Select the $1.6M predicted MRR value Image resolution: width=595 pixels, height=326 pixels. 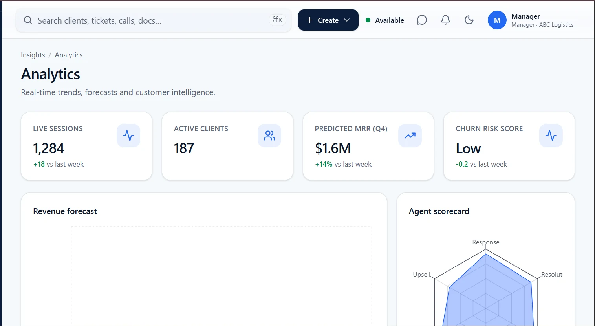[x=333, y=148]
